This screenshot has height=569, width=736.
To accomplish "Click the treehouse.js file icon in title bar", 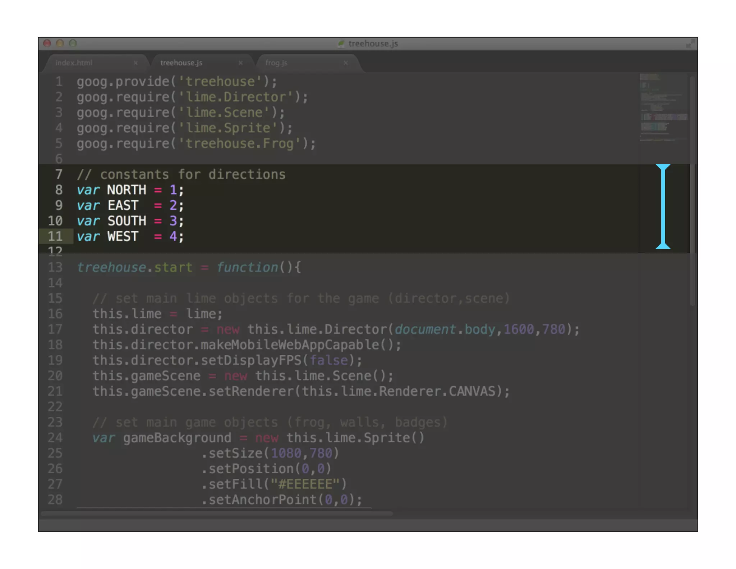I will click(x=341, y=44).
